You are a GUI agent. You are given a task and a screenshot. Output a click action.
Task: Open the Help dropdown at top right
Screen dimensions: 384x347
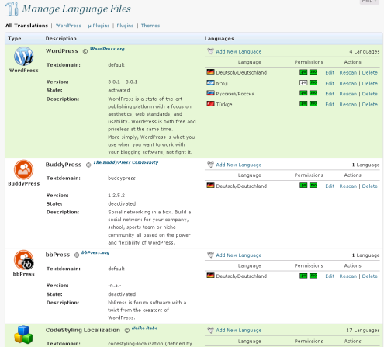(x=369, y=2)
